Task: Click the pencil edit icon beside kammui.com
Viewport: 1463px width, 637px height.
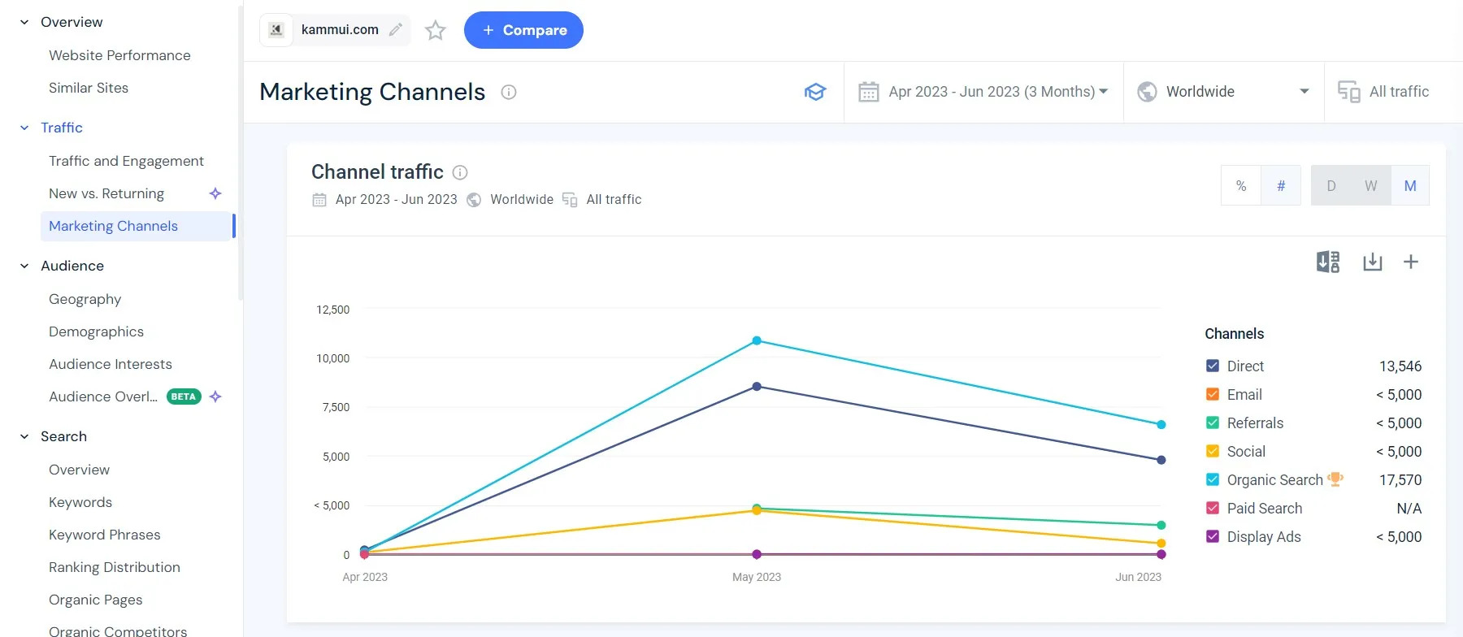Action: pyautogui.click(x=396, y=30)
